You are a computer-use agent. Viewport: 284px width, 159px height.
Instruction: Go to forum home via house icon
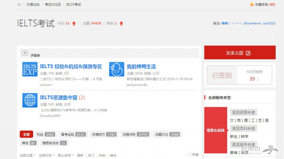pos(19,5)
